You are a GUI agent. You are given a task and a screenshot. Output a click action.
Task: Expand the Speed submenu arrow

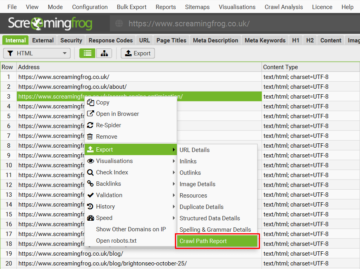[x=173, y=218]
